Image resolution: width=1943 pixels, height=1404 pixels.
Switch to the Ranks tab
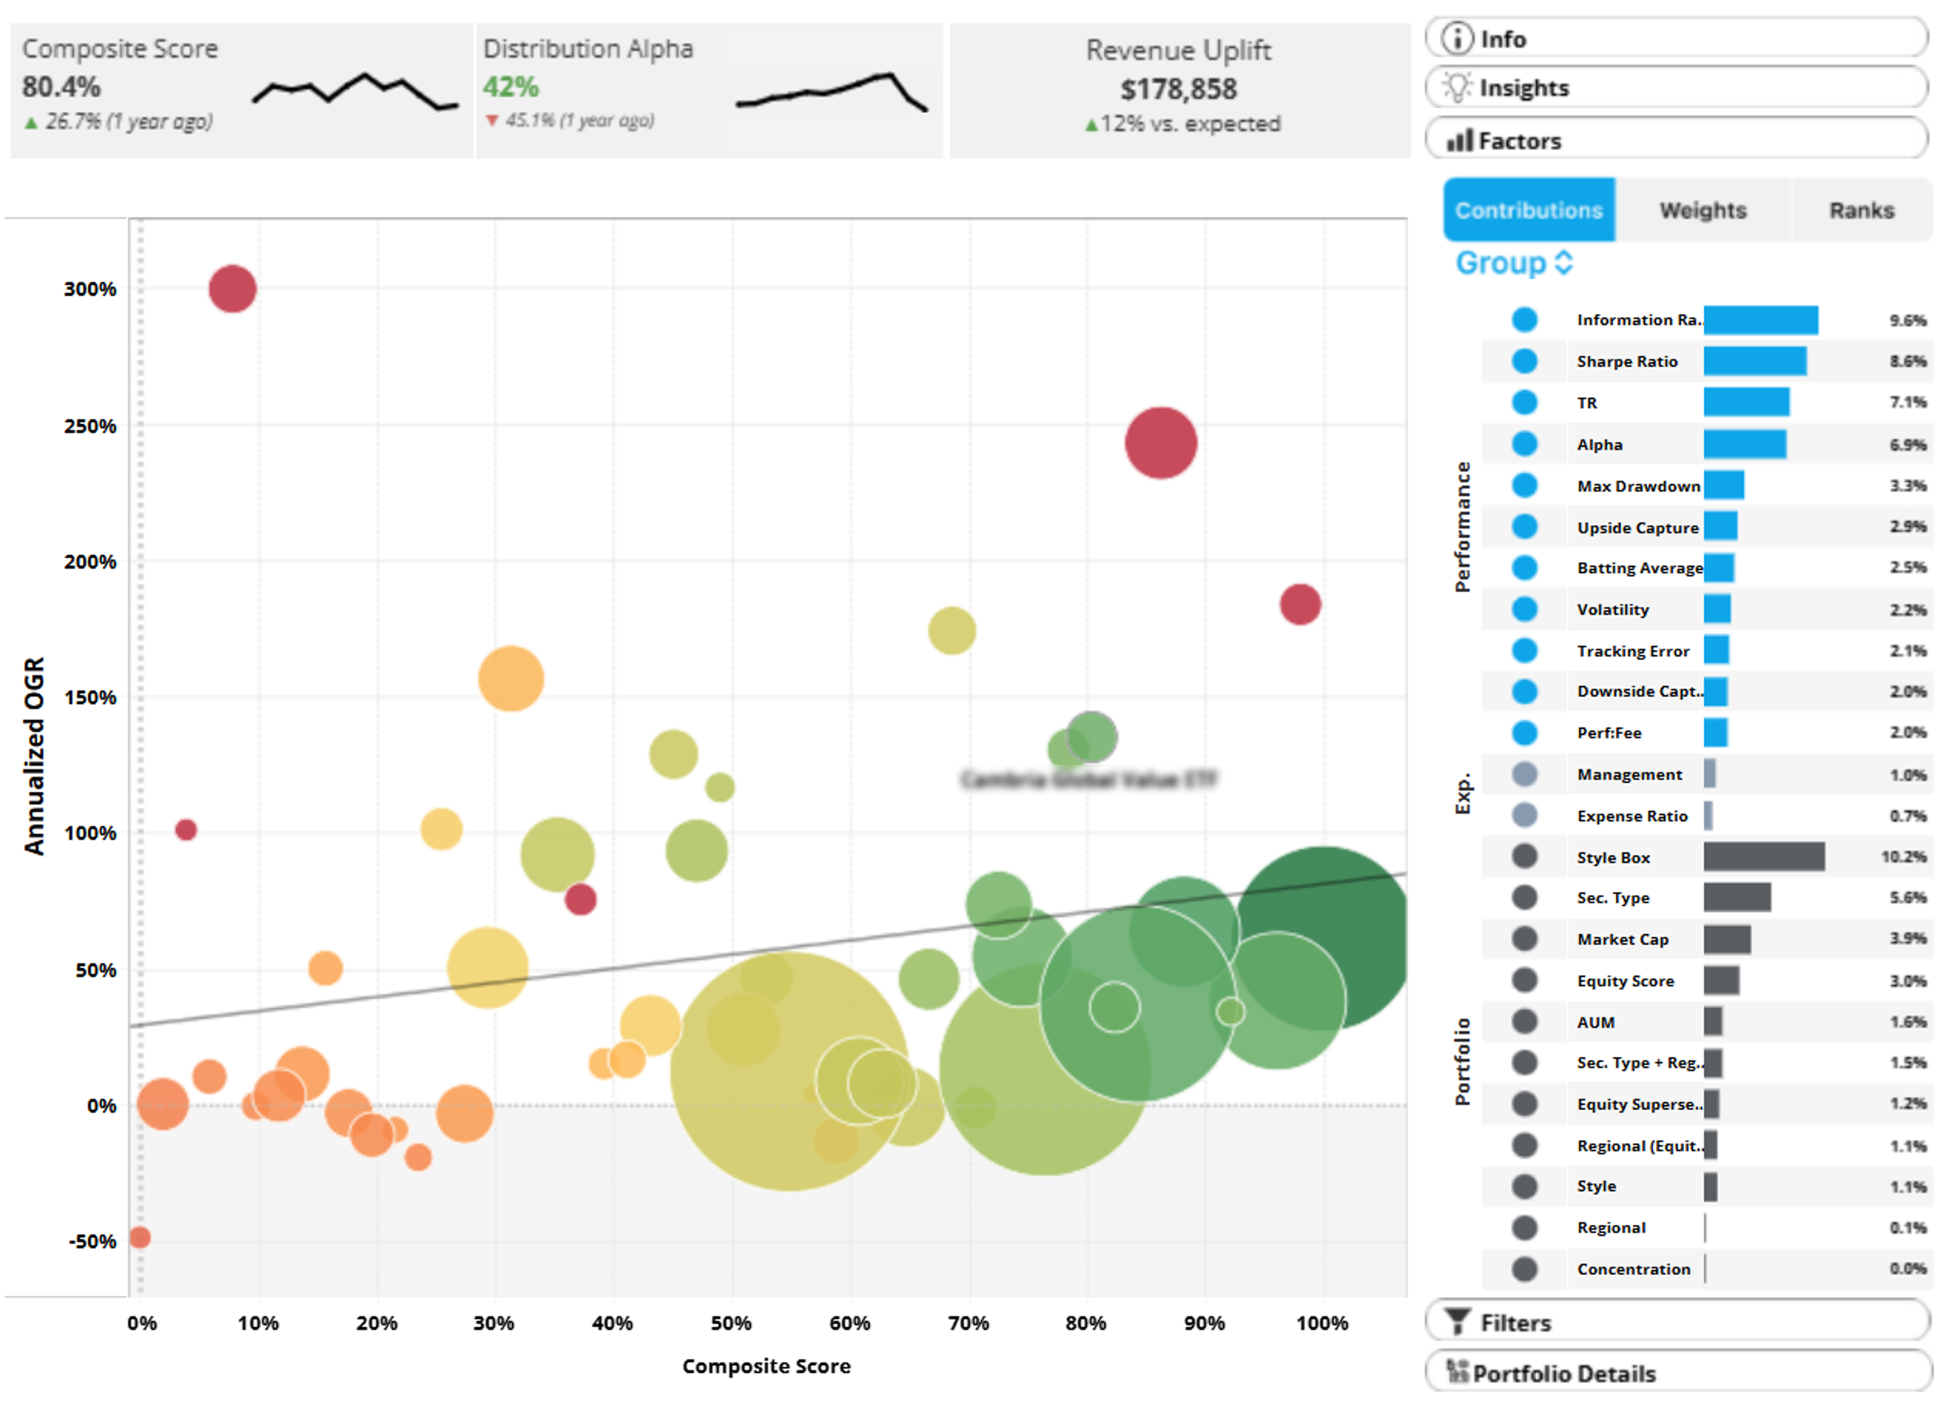coord(1862,210)
